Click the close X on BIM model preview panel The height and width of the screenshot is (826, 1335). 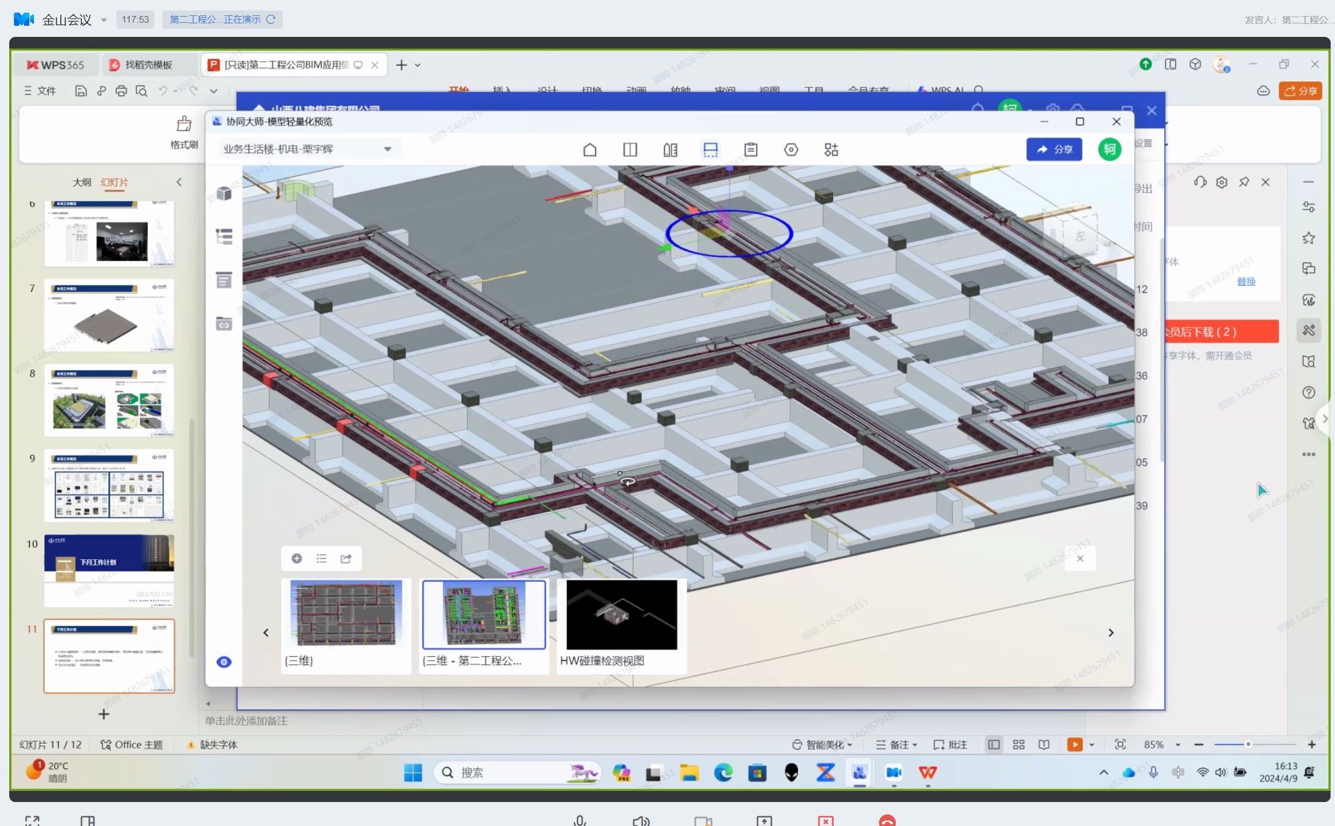coord(1116,121)
